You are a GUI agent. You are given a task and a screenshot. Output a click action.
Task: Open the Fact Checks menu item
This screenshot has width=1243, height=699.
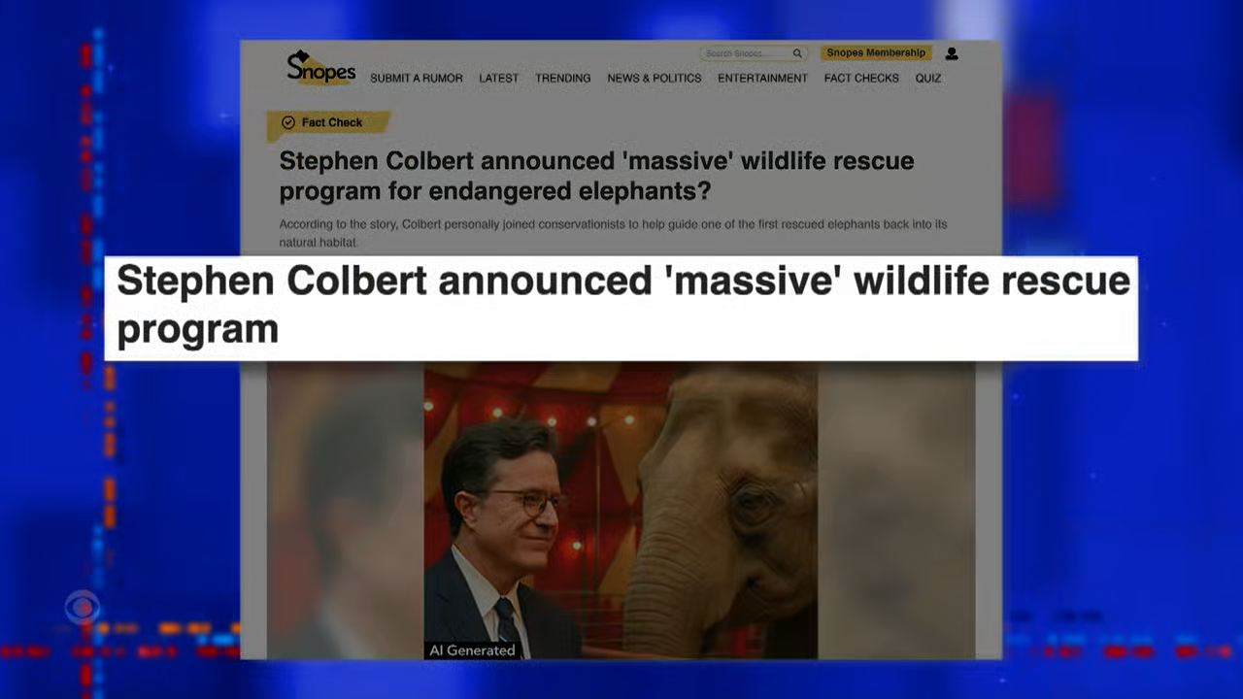tap(861, 79)
